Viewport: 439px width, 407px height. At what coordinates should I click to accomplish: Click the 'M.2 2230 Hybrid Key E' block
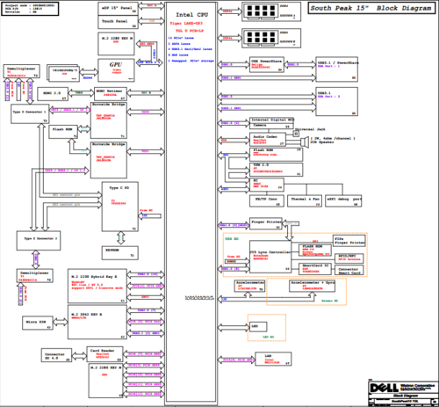pos(97,286)
